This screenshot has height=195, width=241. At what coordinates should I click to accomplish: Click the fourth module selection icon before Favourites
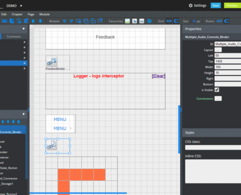coord(100,20)
